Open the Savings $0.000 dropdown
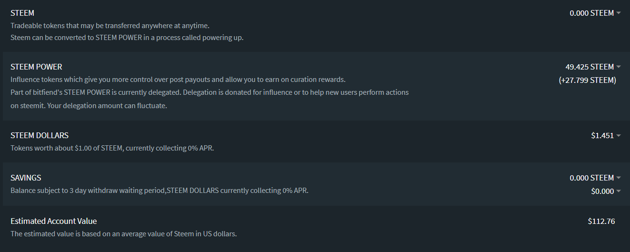This screenshot has width=630, height=252. point(606,191)
